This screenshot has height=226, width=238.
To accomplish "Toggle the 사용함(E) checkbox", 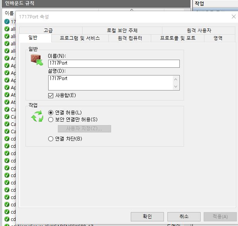I will (51, 95).
